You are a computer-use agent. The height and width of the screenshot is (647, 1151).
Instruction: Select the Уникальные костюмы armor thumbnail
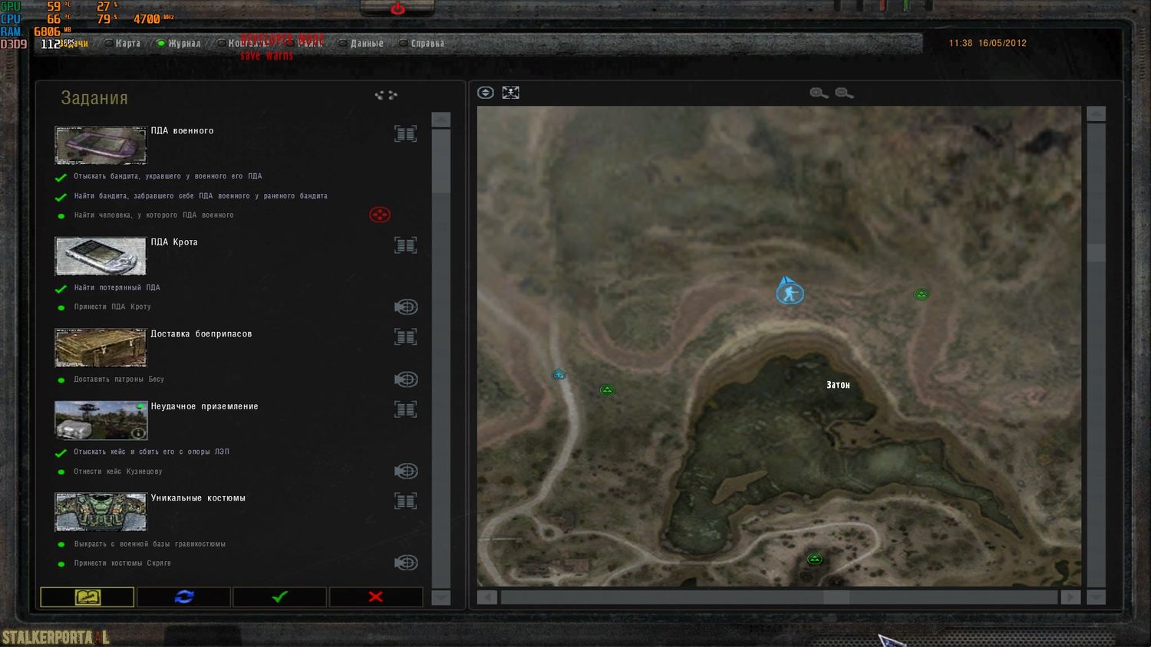(x=101, y=512)
